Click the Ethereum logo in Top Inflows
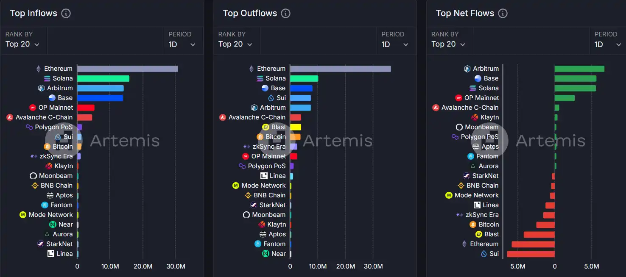The image size is (626, 277). point(39,69)
